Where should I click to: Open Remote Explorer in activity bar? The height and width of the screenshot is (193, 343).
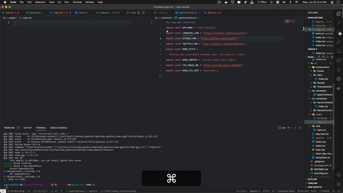point(339,51)
